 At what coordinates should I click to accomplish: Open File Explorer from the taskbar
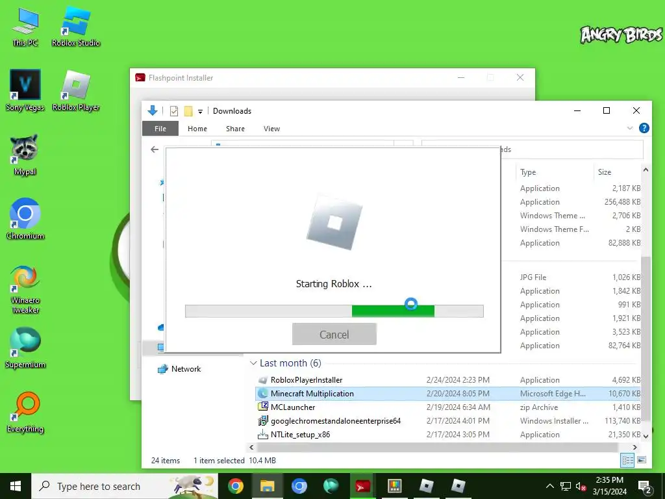(267, 486)
